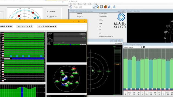The height and width of the screenshot is (97, 173).
Task: Click the L1 9 signal bar label
Action: 125,93
